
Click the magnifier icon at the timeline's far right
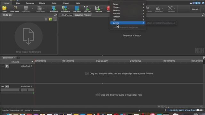point(201,107)
